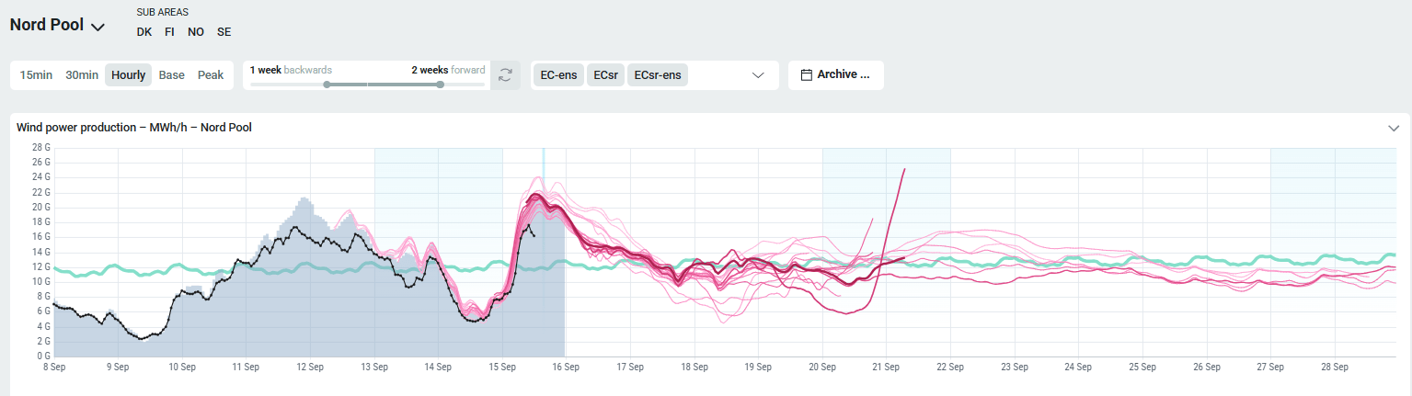Viewport: 1412px width, 396px height.
Task: Open the NO sub area
Action: [x=195, y=32]
